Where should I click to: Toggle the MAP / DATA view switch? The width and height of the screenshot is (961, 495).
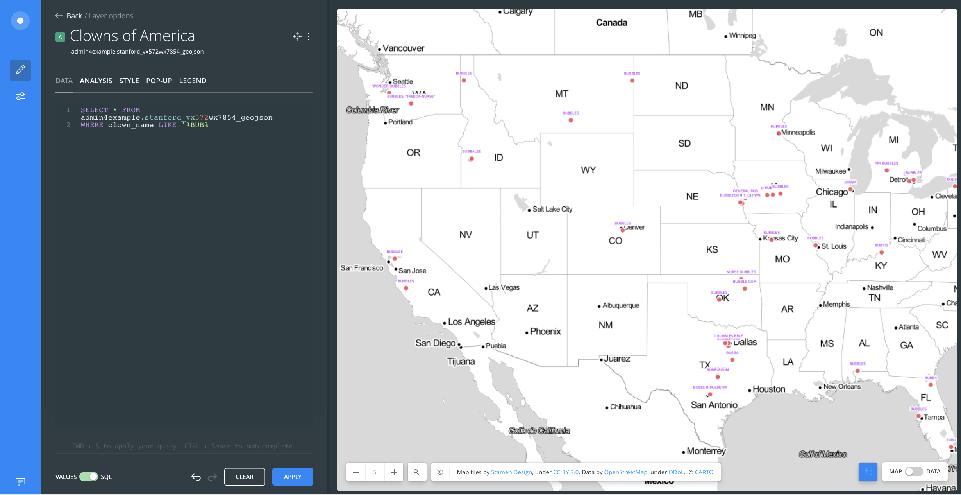914,472
